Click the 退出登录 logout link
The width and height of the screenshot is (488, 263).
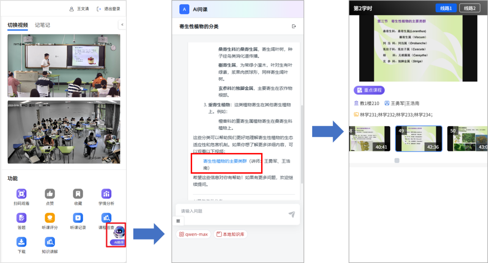click(108, 9)
